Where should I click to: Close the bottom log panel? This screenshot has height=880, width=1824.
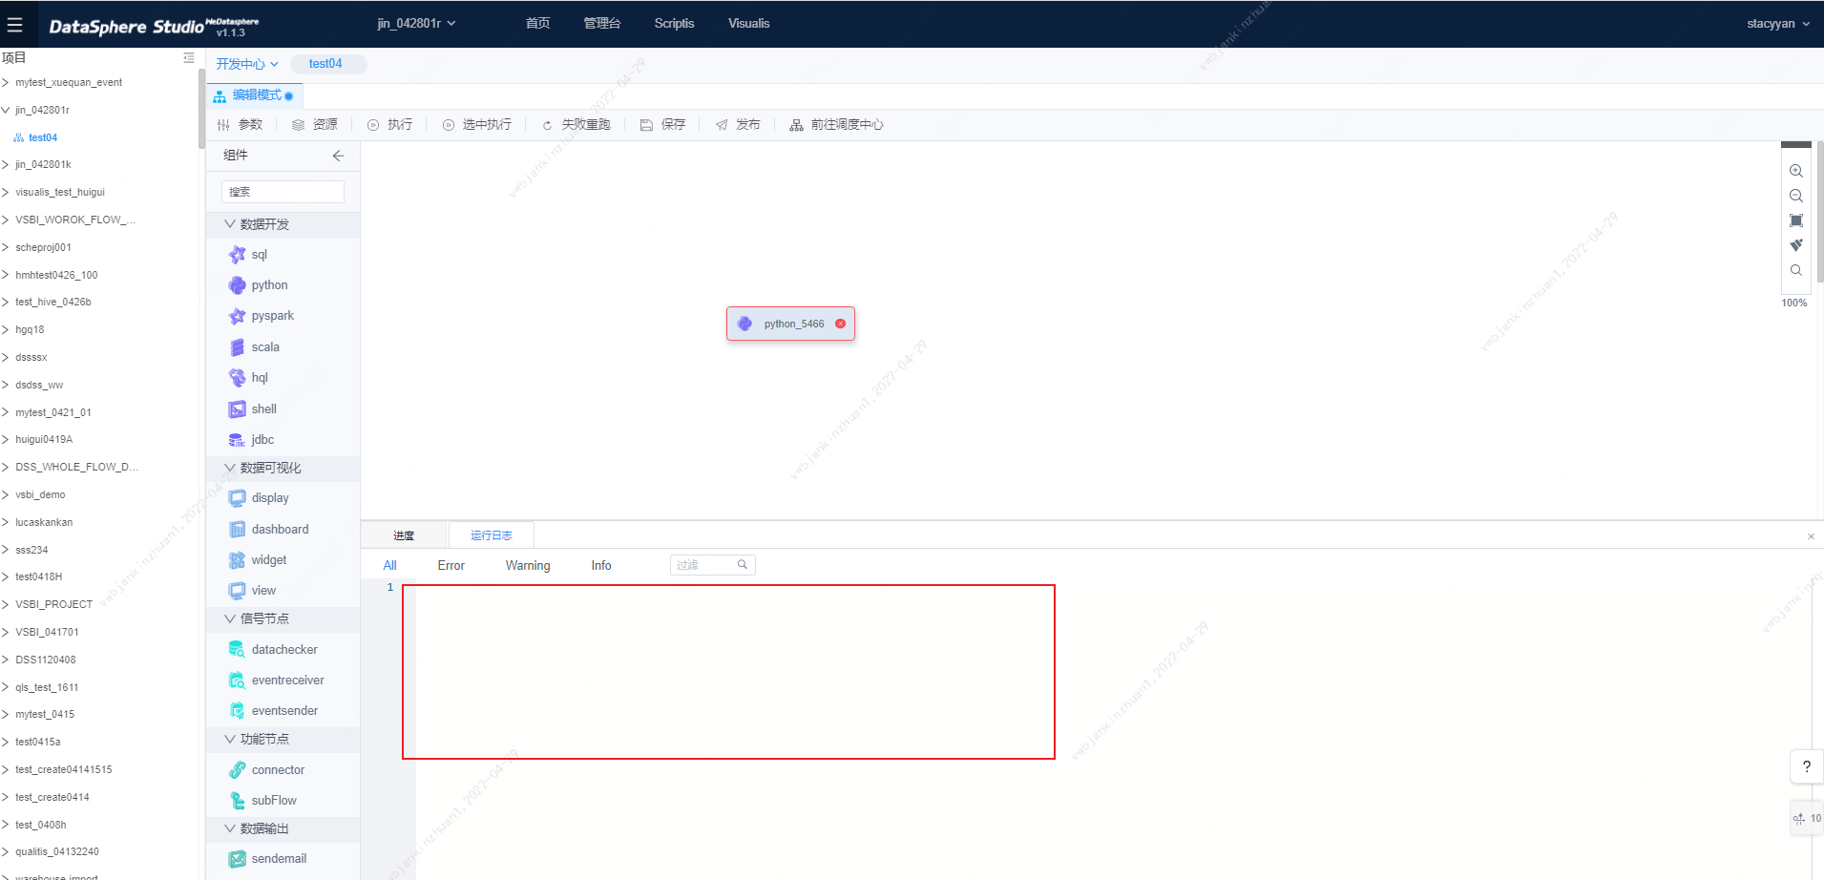(1811, 536)
